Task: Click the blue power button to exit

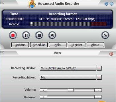Action: 111,4
